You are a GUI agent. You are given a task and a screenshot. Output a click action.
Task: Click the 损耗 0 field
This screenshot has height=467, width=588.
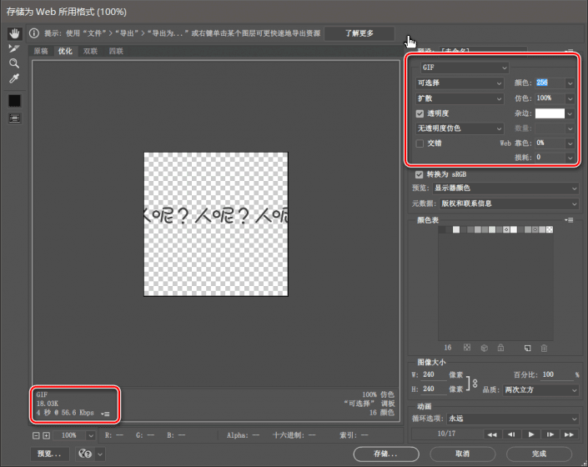[x=550, y=158]
